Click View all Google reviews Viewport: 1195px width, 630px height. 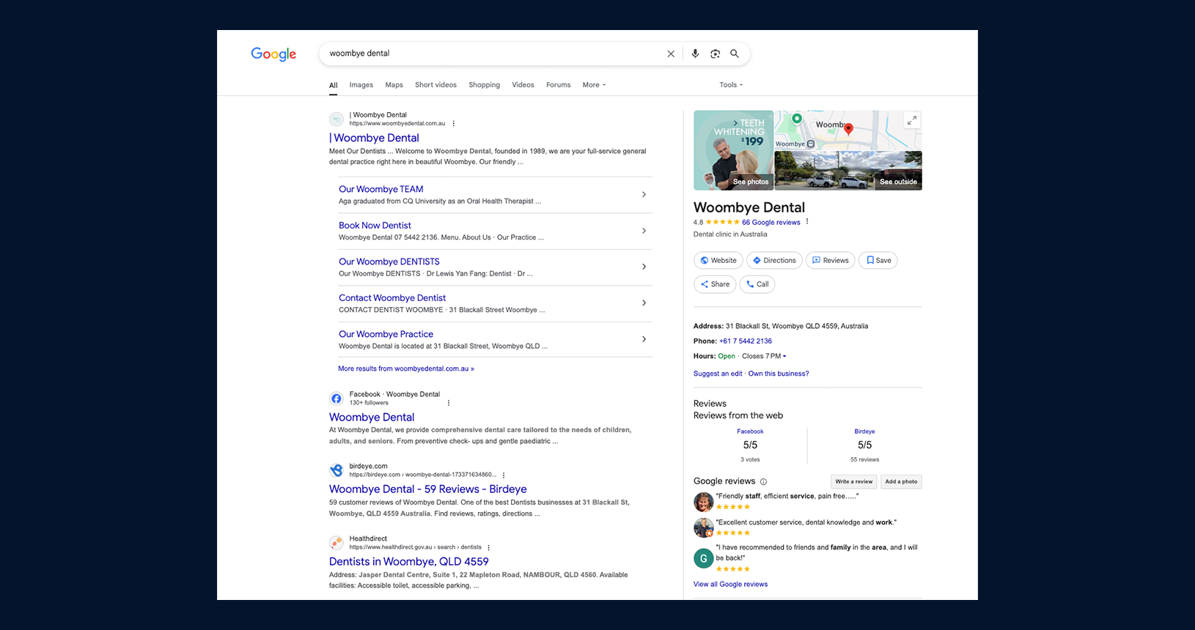point(730,585)
